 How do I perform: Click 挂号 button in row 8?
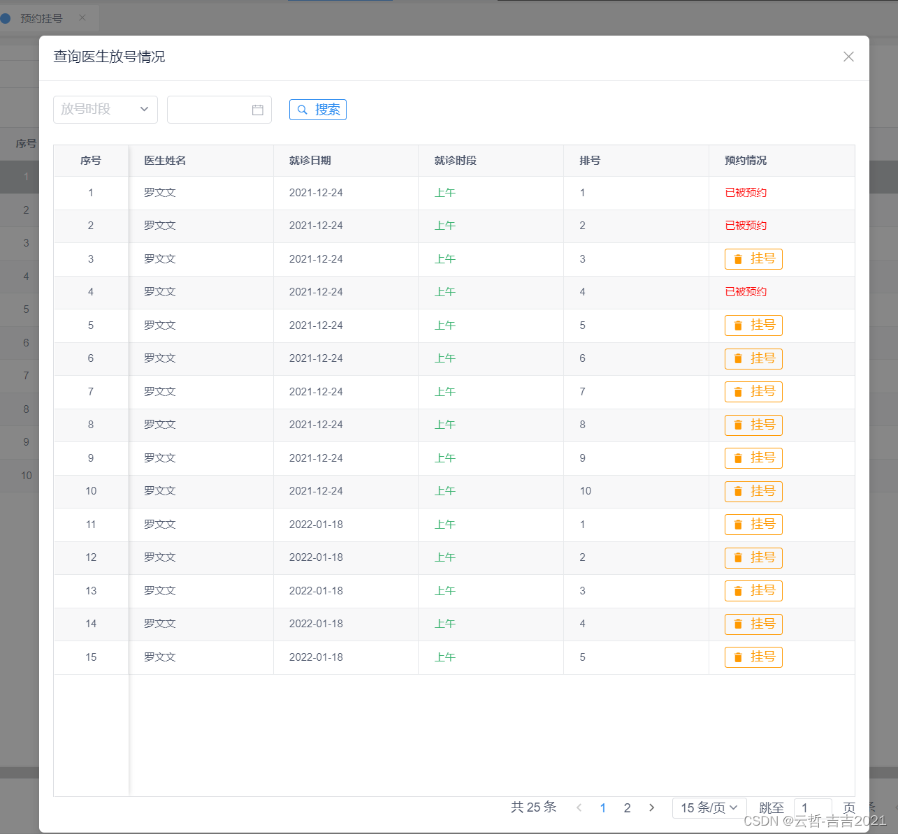click(x=753, y=425)
